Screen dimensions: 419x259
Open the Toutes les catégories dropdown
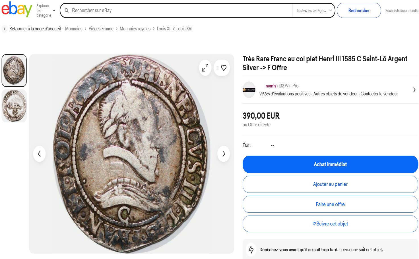pos(314,11)
